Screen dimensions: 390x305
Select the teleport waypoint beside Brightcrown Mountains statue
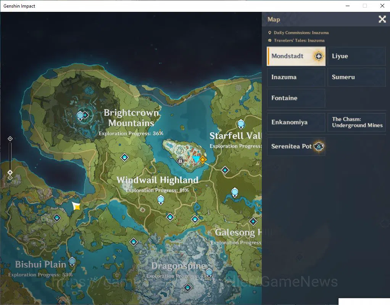point(85,115)
